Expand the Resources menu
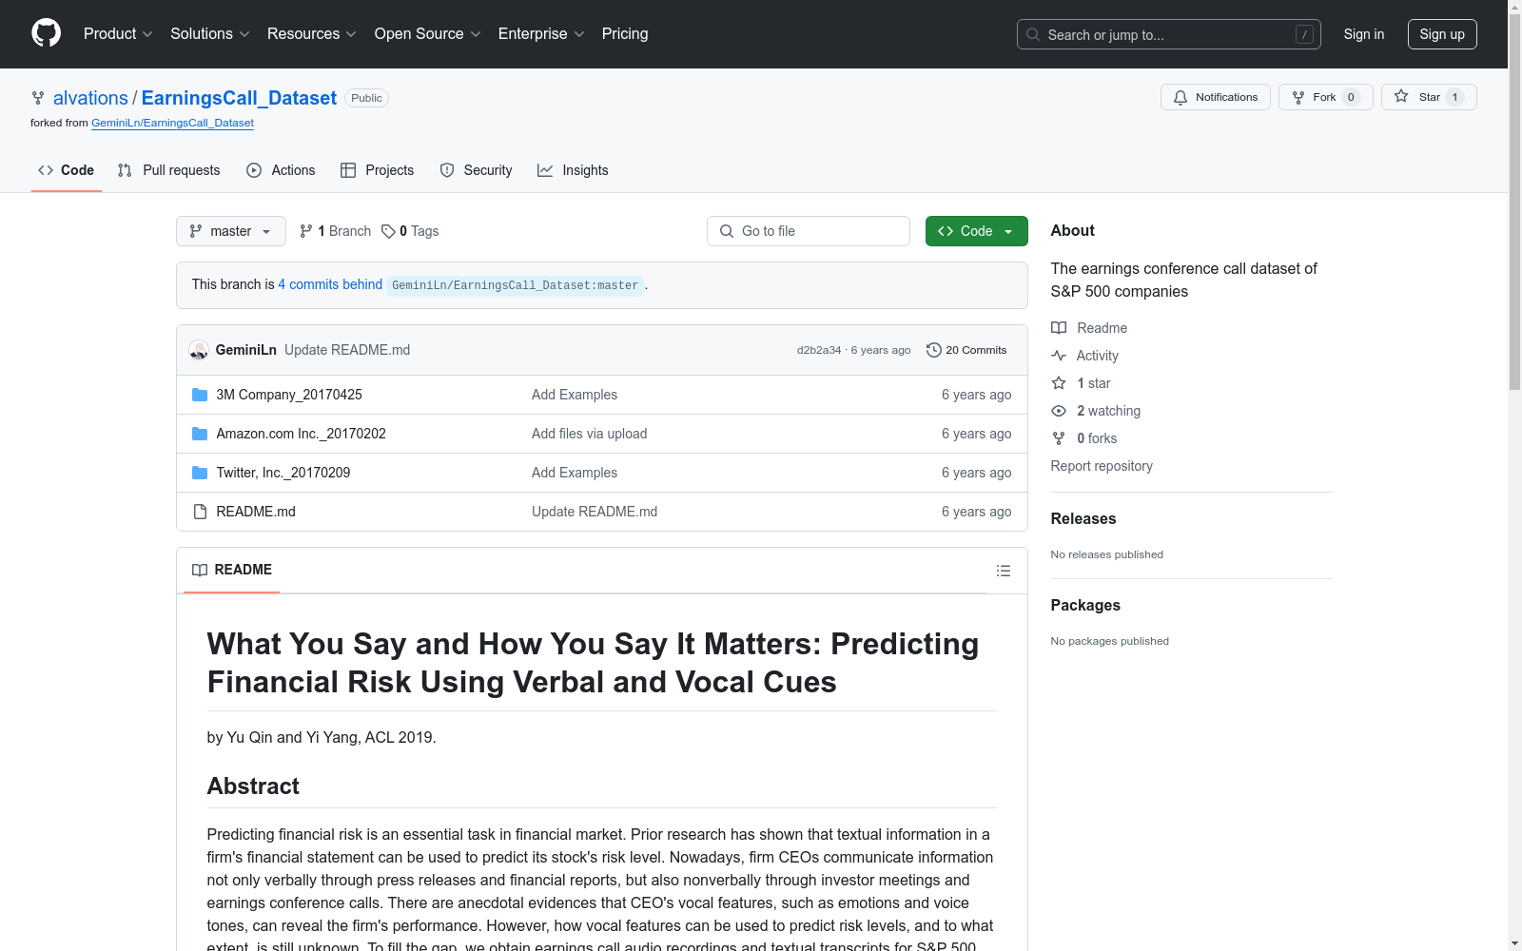The width and height of the screenshot is (1522, 951). [x=311, y=33]
